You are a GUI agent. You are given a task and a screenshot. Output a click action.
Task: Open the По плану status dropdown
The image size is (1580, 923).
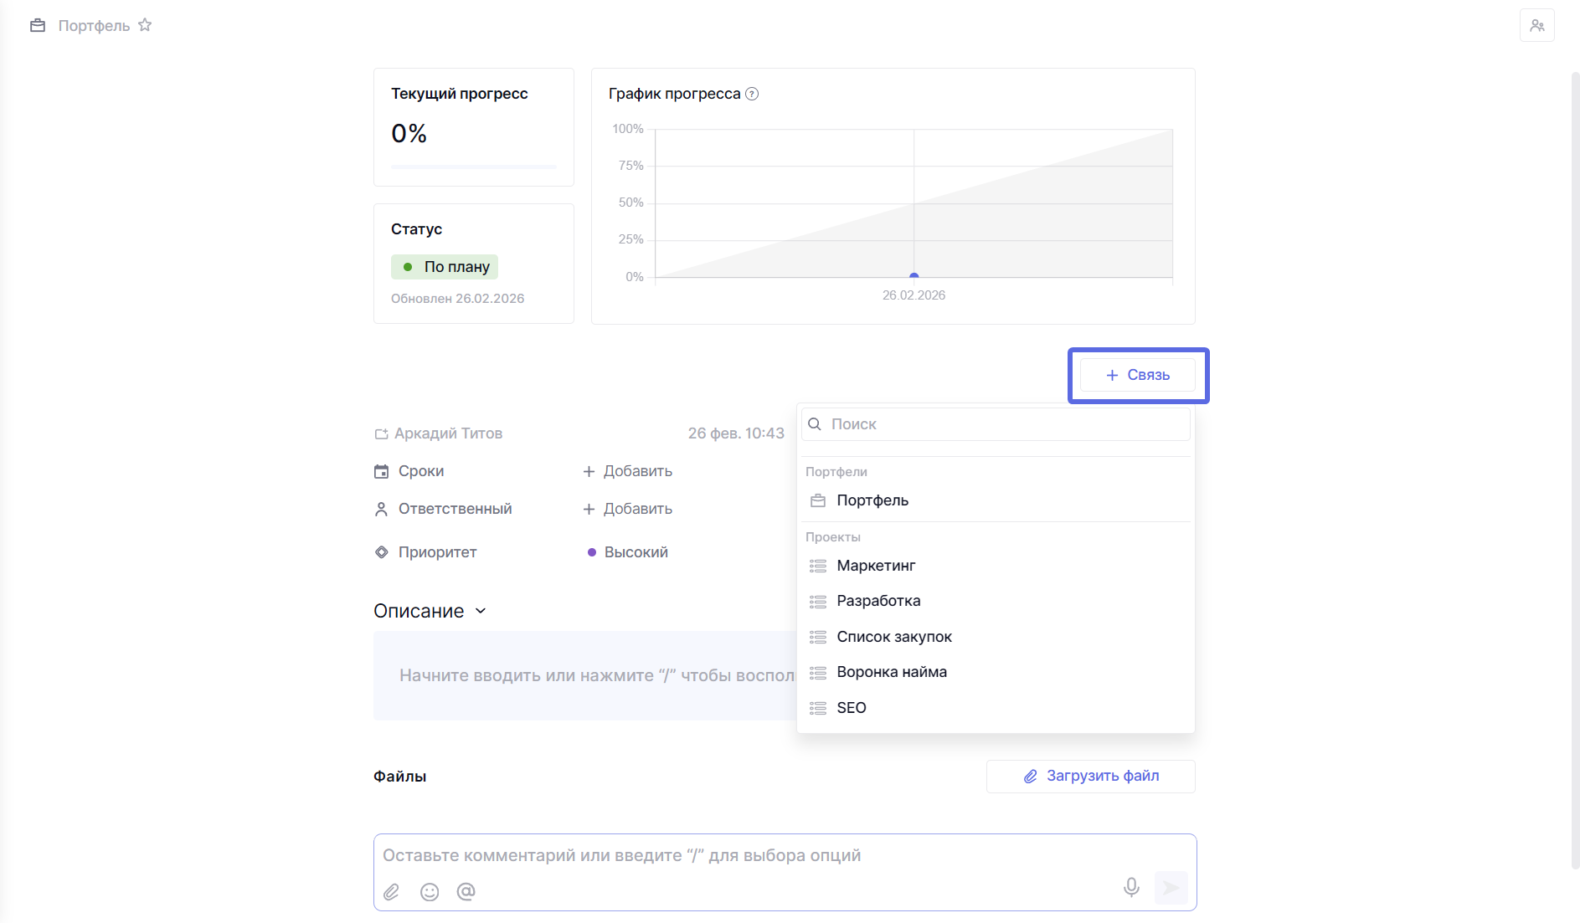pos(445,267)
